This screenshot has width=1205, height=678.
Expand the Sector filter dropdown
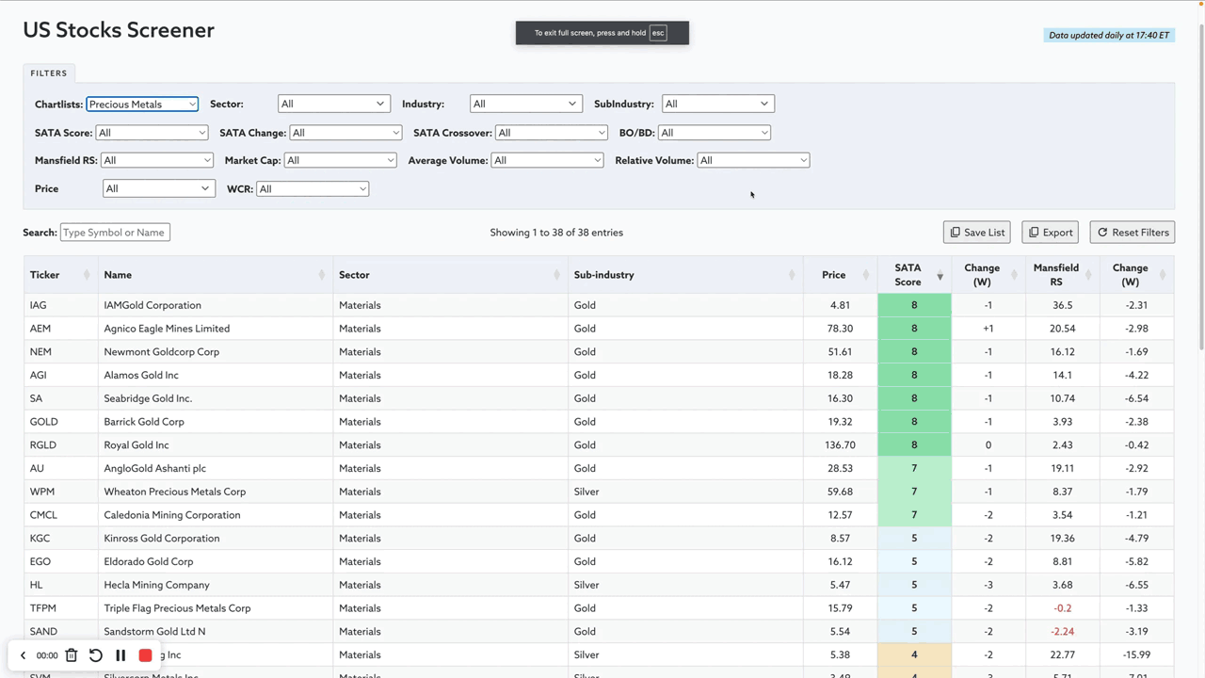click(333, 105)
